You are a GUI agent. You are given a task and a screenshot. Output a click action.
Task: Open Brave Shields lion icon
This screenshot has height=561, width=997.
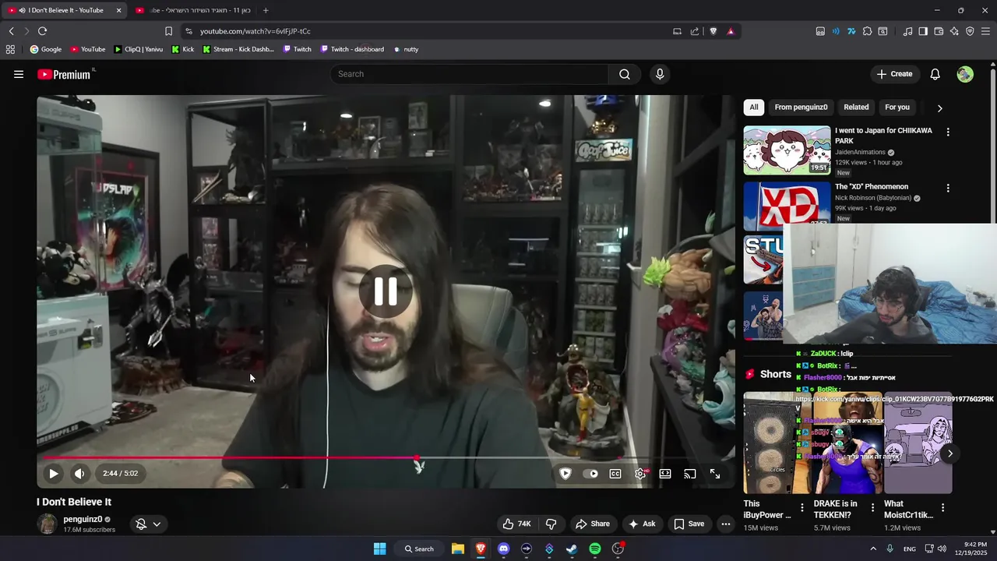(713, 31)
